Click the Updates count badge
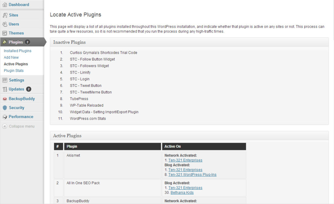This screenshot has height=204, width=334. pyautogui.click(x=28, y=89)
